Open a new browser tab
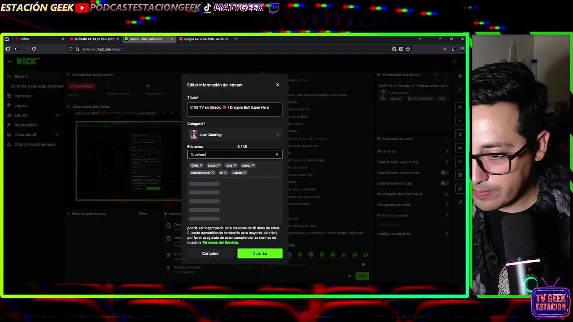The width and height of the screenshot is (573, 322). pos(236,39)
